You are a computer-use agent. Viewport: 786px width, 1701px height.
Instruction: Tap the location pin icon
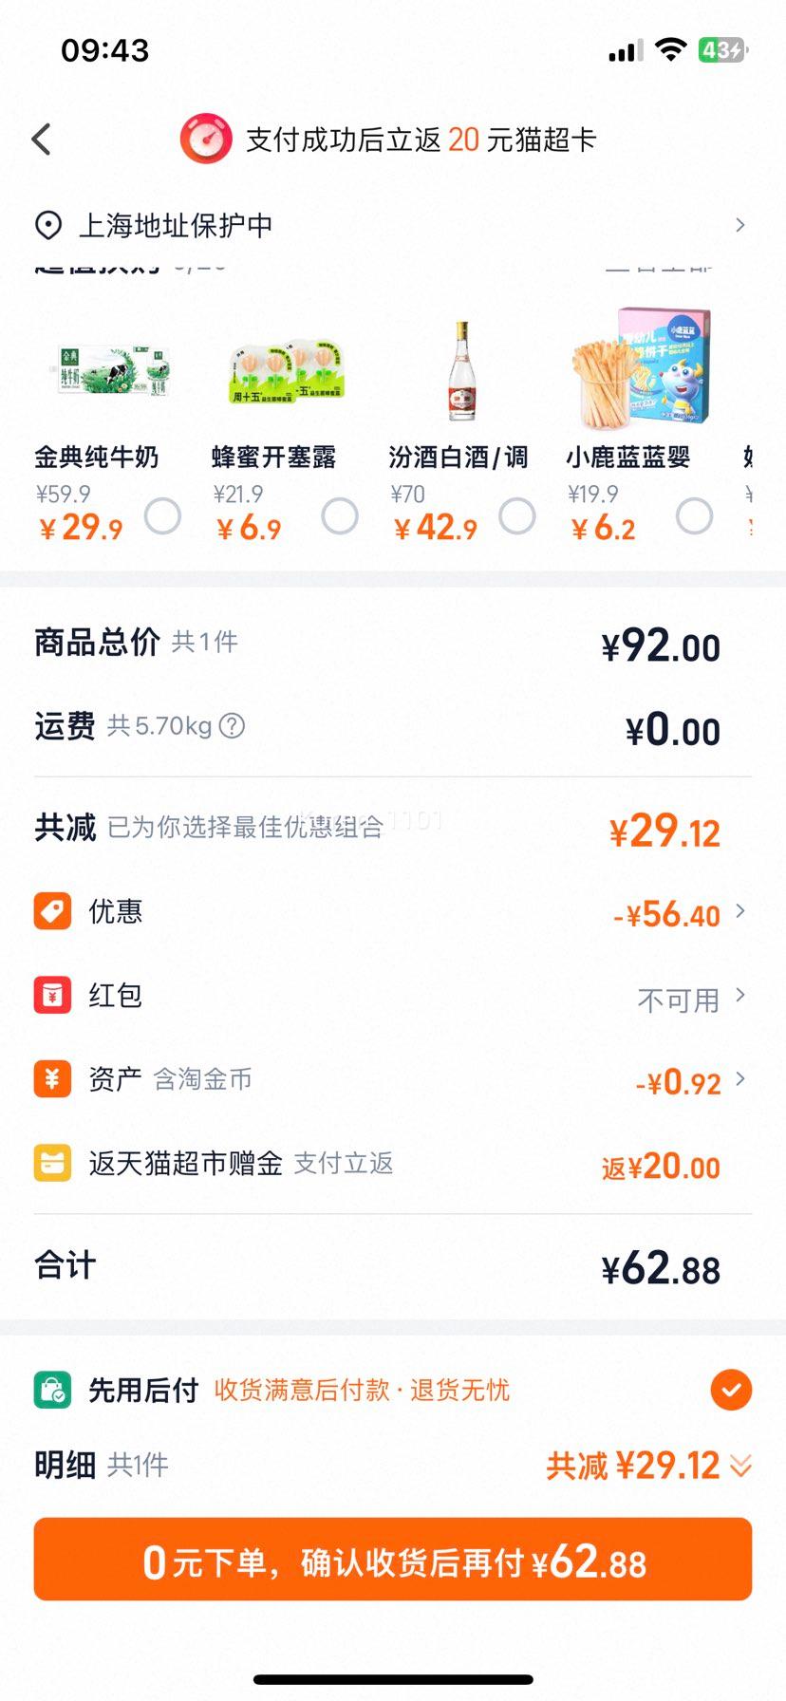click(x=47, y=226)
